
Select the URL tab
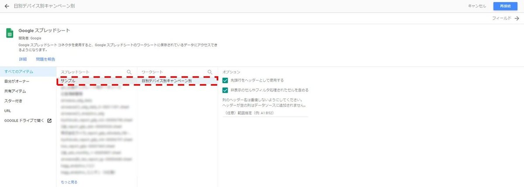(28, 111)
